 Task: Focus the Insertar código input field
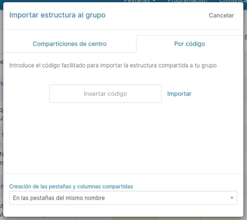105,94
